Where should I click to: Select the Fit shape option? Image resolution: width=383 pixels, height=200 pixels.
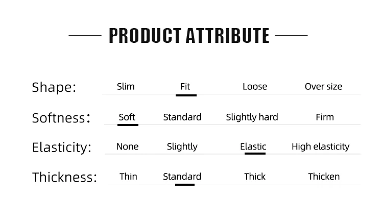pos(185,87)
